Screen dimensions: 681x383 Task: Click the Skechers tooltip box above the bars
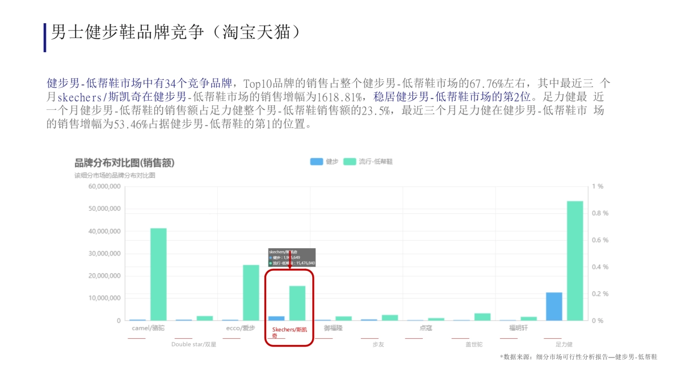pyautogui.click(x=291, y=257)
